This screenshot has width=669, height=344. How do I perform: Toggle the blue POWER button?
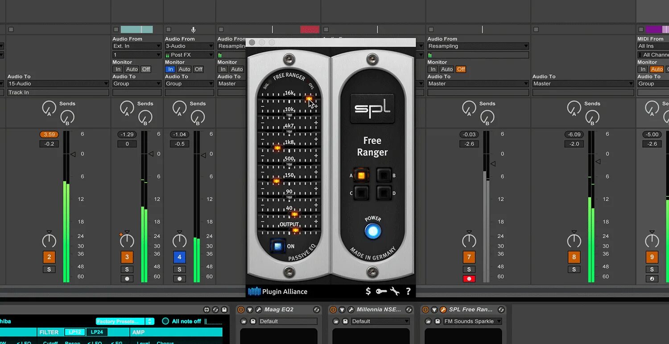(373, 231)
